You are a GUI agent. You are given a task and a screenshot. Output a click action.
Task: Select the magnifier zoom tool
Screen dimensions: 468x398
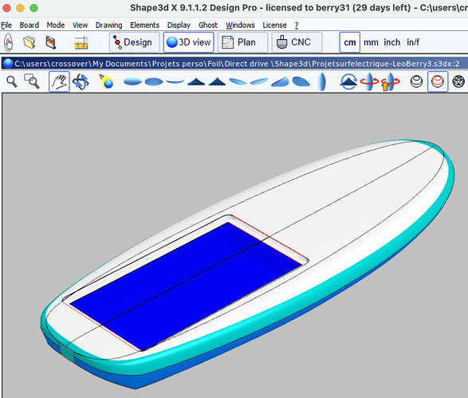[x=12, y=81]
